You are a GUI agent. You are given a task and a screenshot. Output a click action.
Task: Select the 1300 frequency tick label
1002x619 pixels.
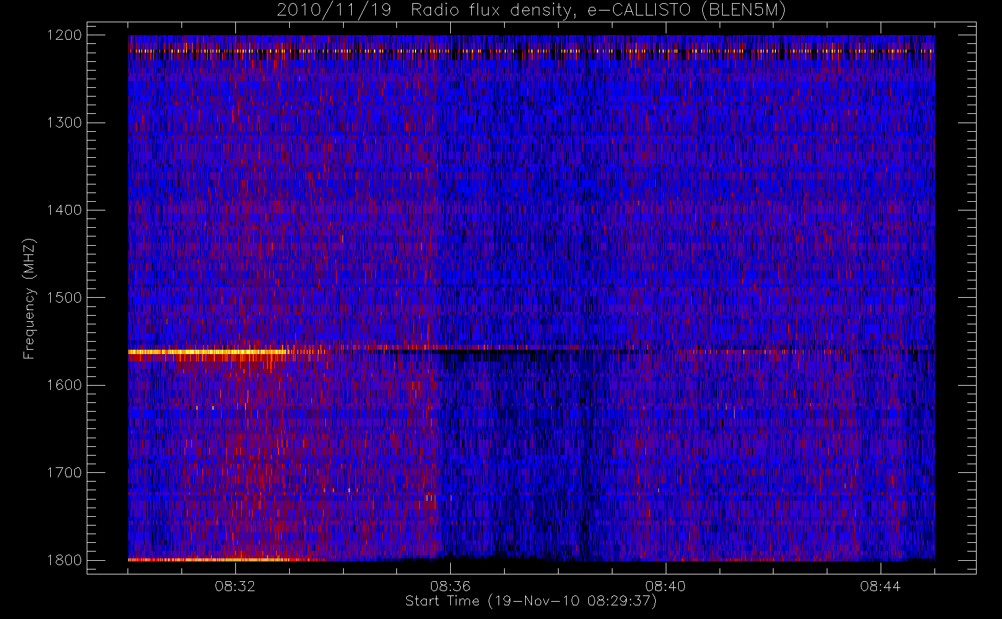(x=64, y=123)
